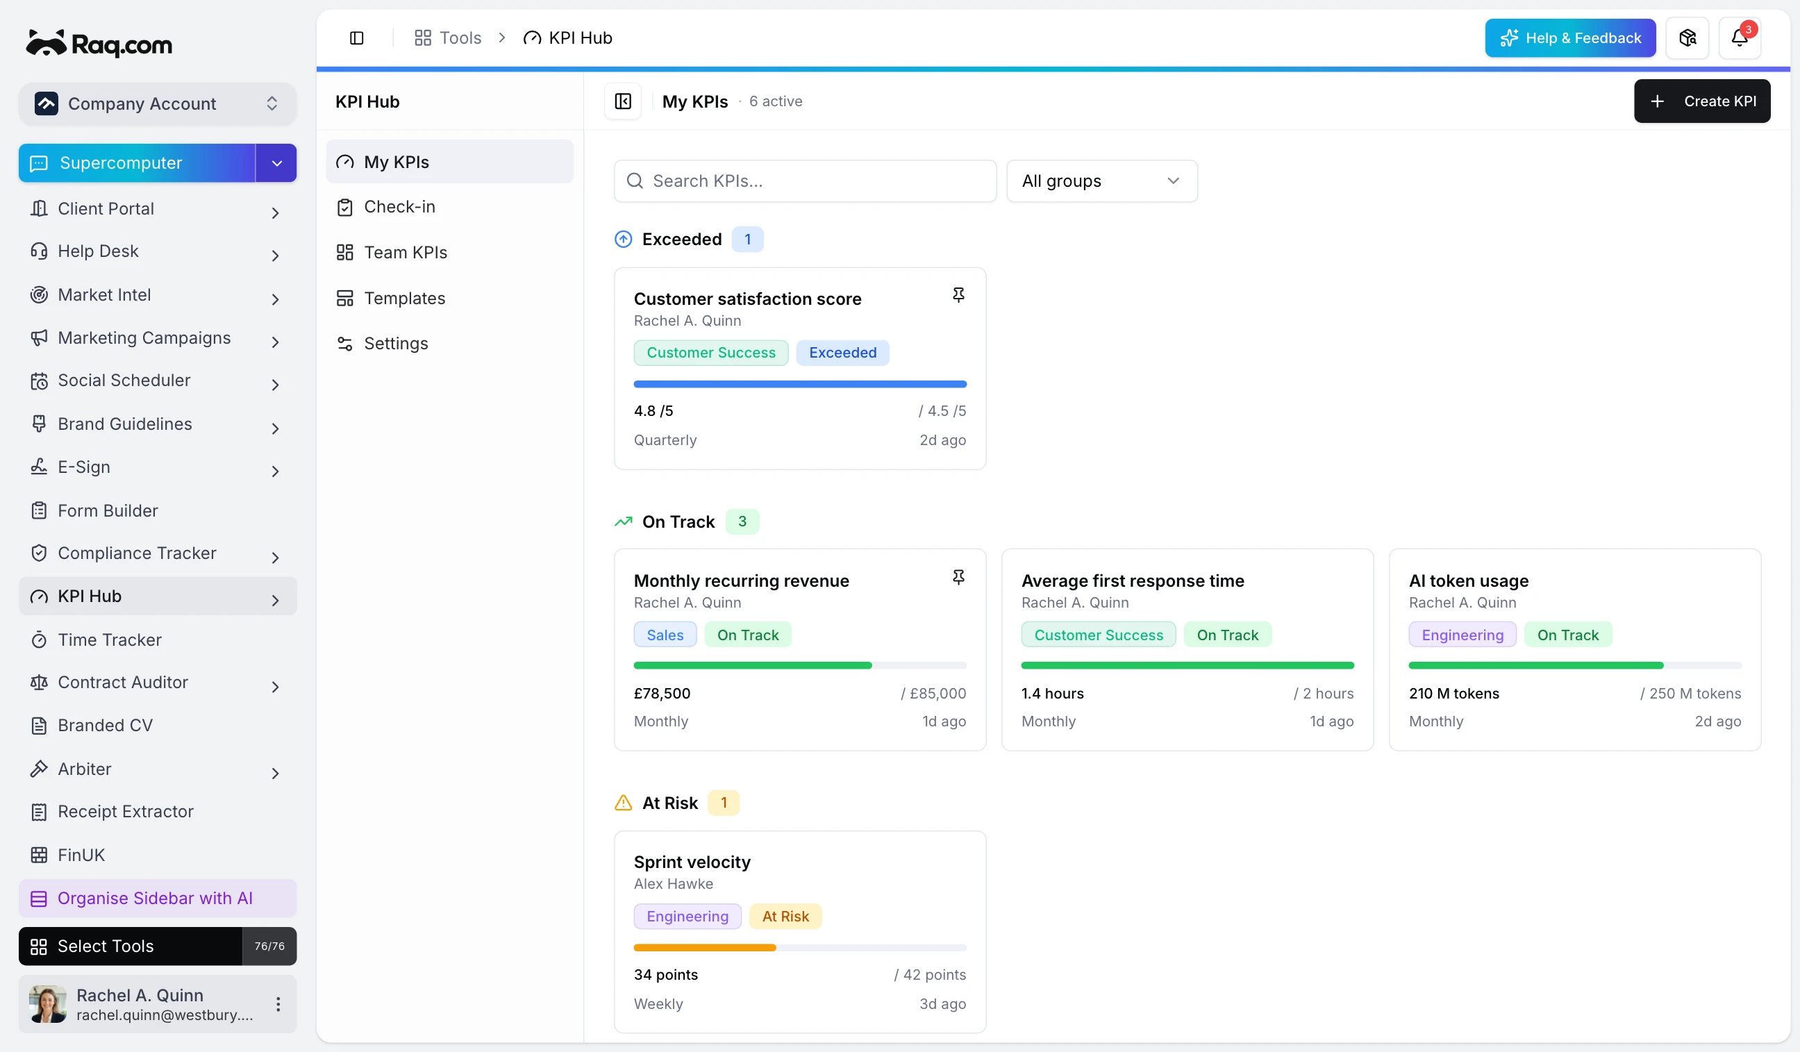The width and height of the screenshot is (1800, 1052).
Task: Open Receipt Extractor tool
Action: point(158,812)
